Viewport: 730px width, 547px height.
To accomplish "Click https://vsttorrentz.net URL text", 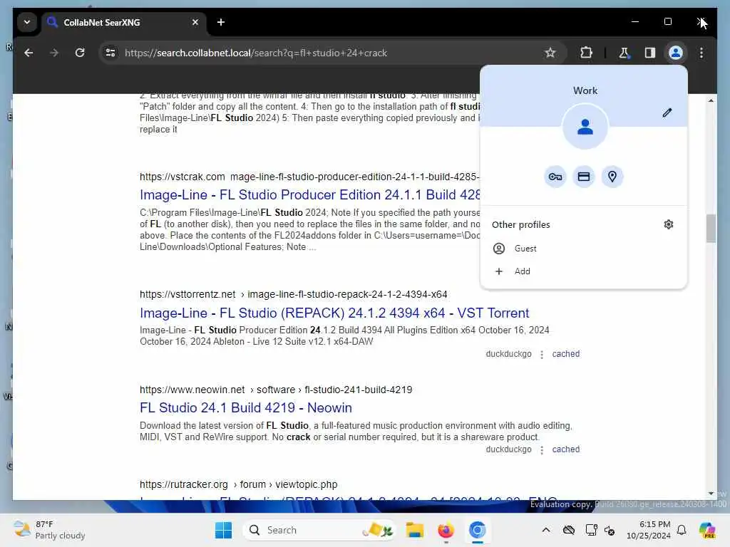I will click(x=187, y=294).
